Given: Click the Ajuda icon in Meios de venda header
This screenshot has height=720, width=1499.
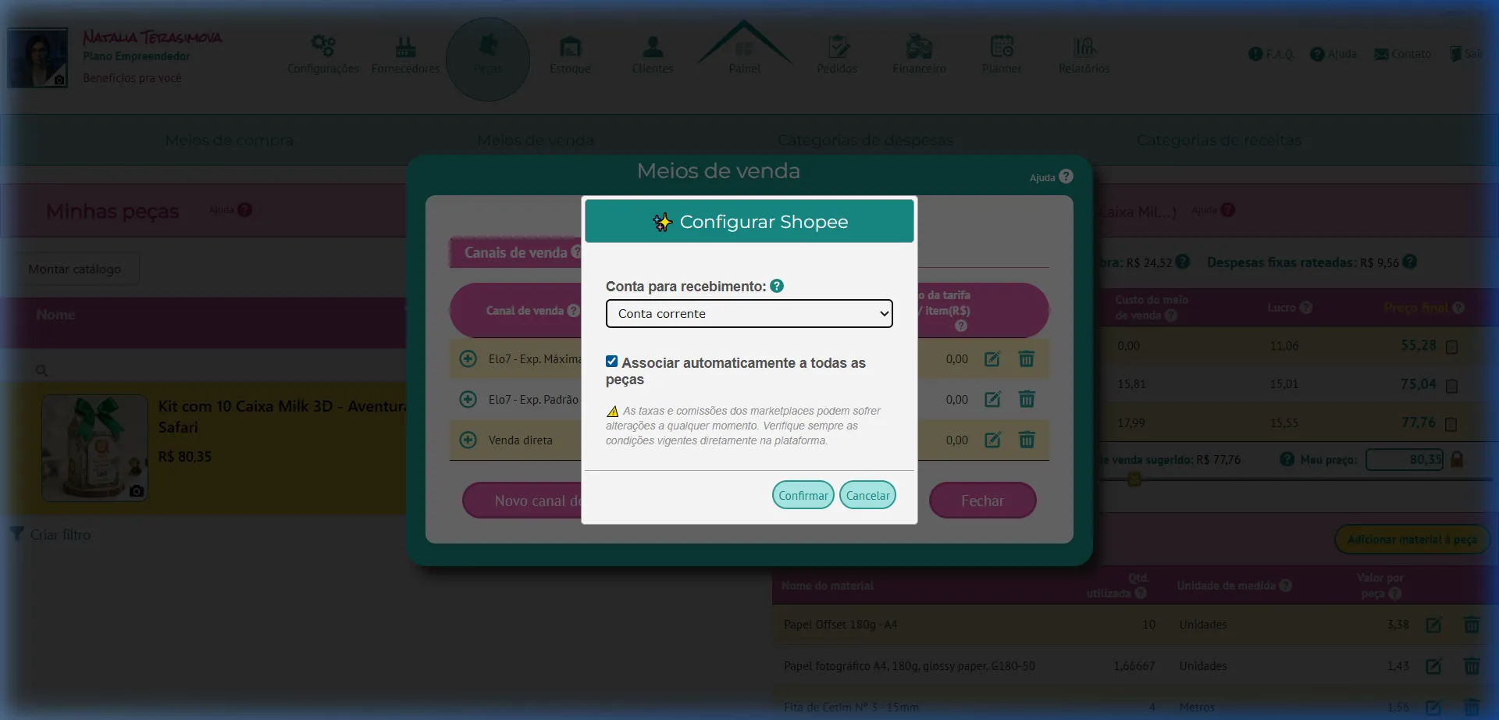Looking at the screenshot, I should 1066,177.
